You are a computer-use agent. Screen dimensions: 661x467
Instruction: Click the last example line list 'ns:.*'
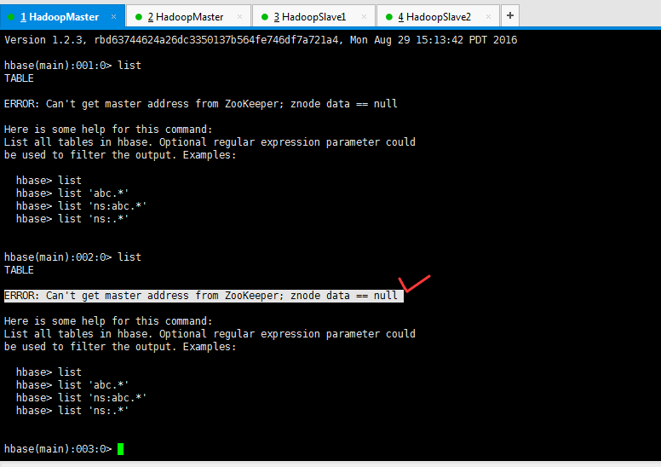point(72,411)
